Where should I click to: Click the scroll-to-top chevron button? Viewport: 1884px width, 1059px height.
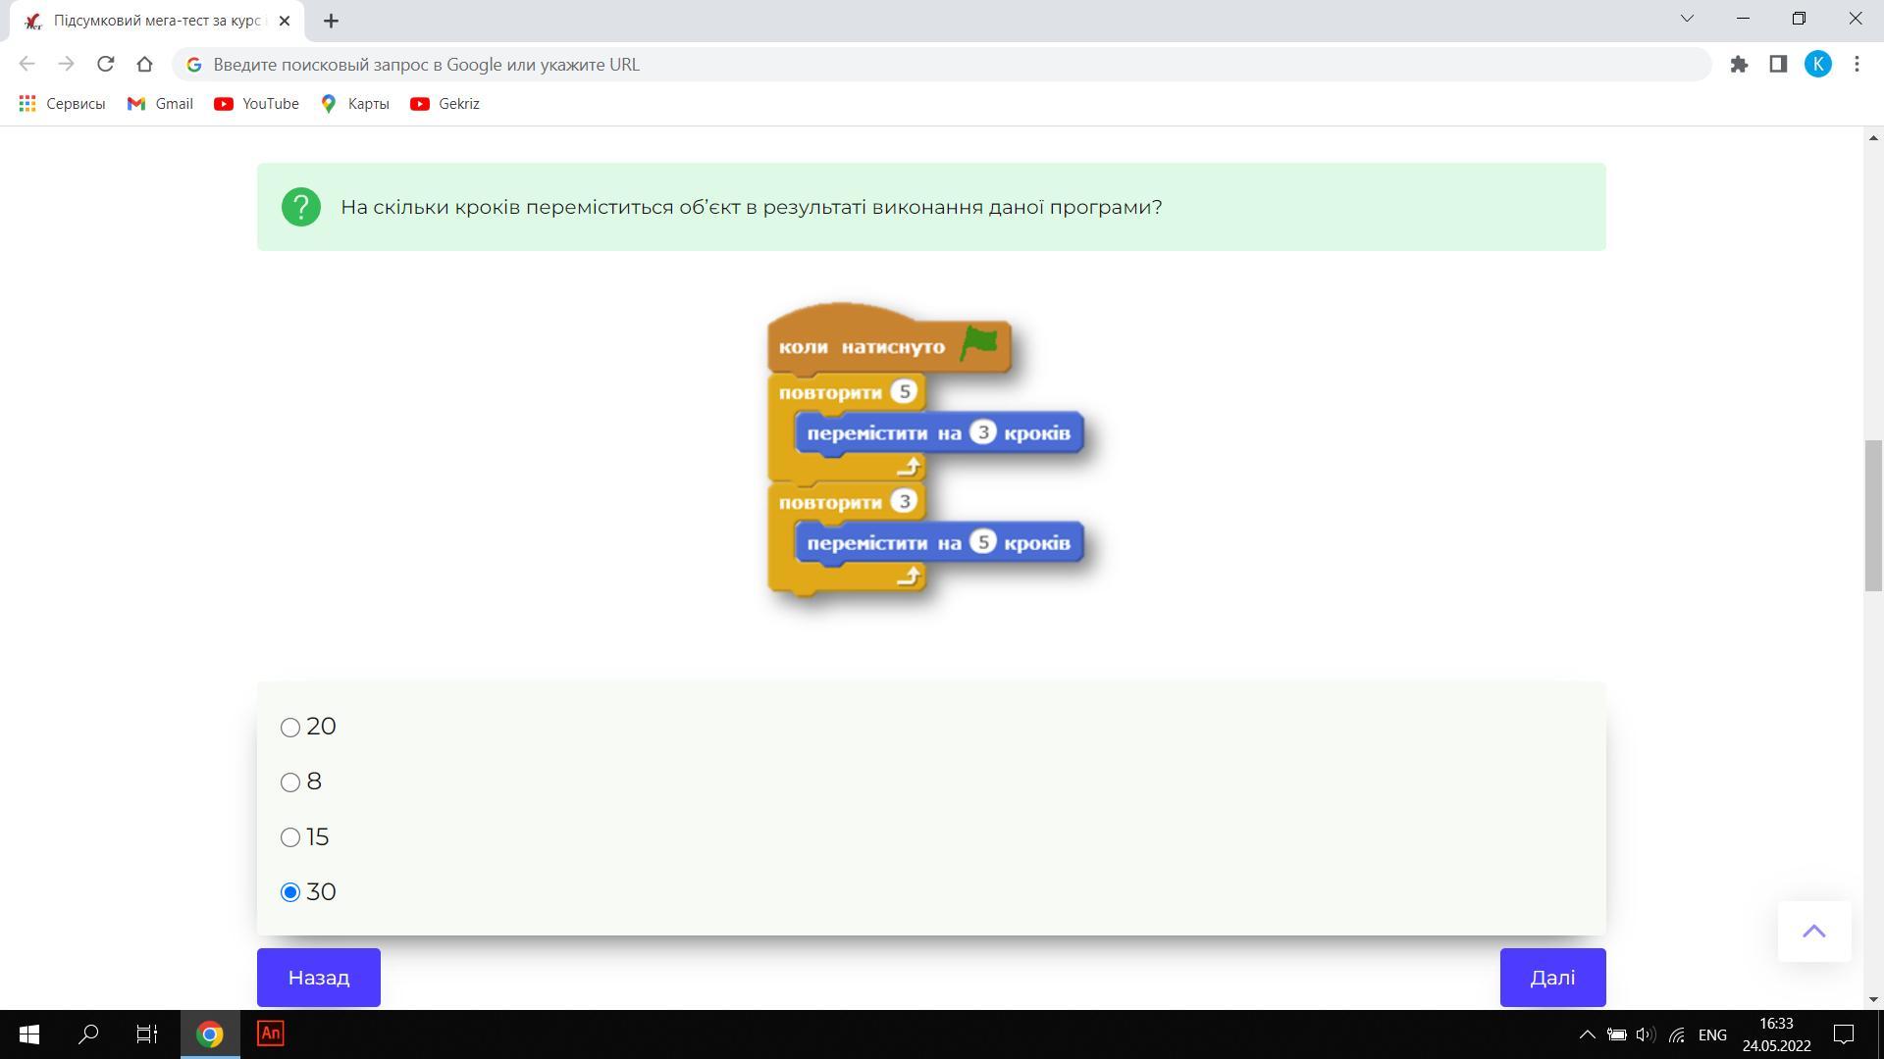click(x=1813, y=932)
